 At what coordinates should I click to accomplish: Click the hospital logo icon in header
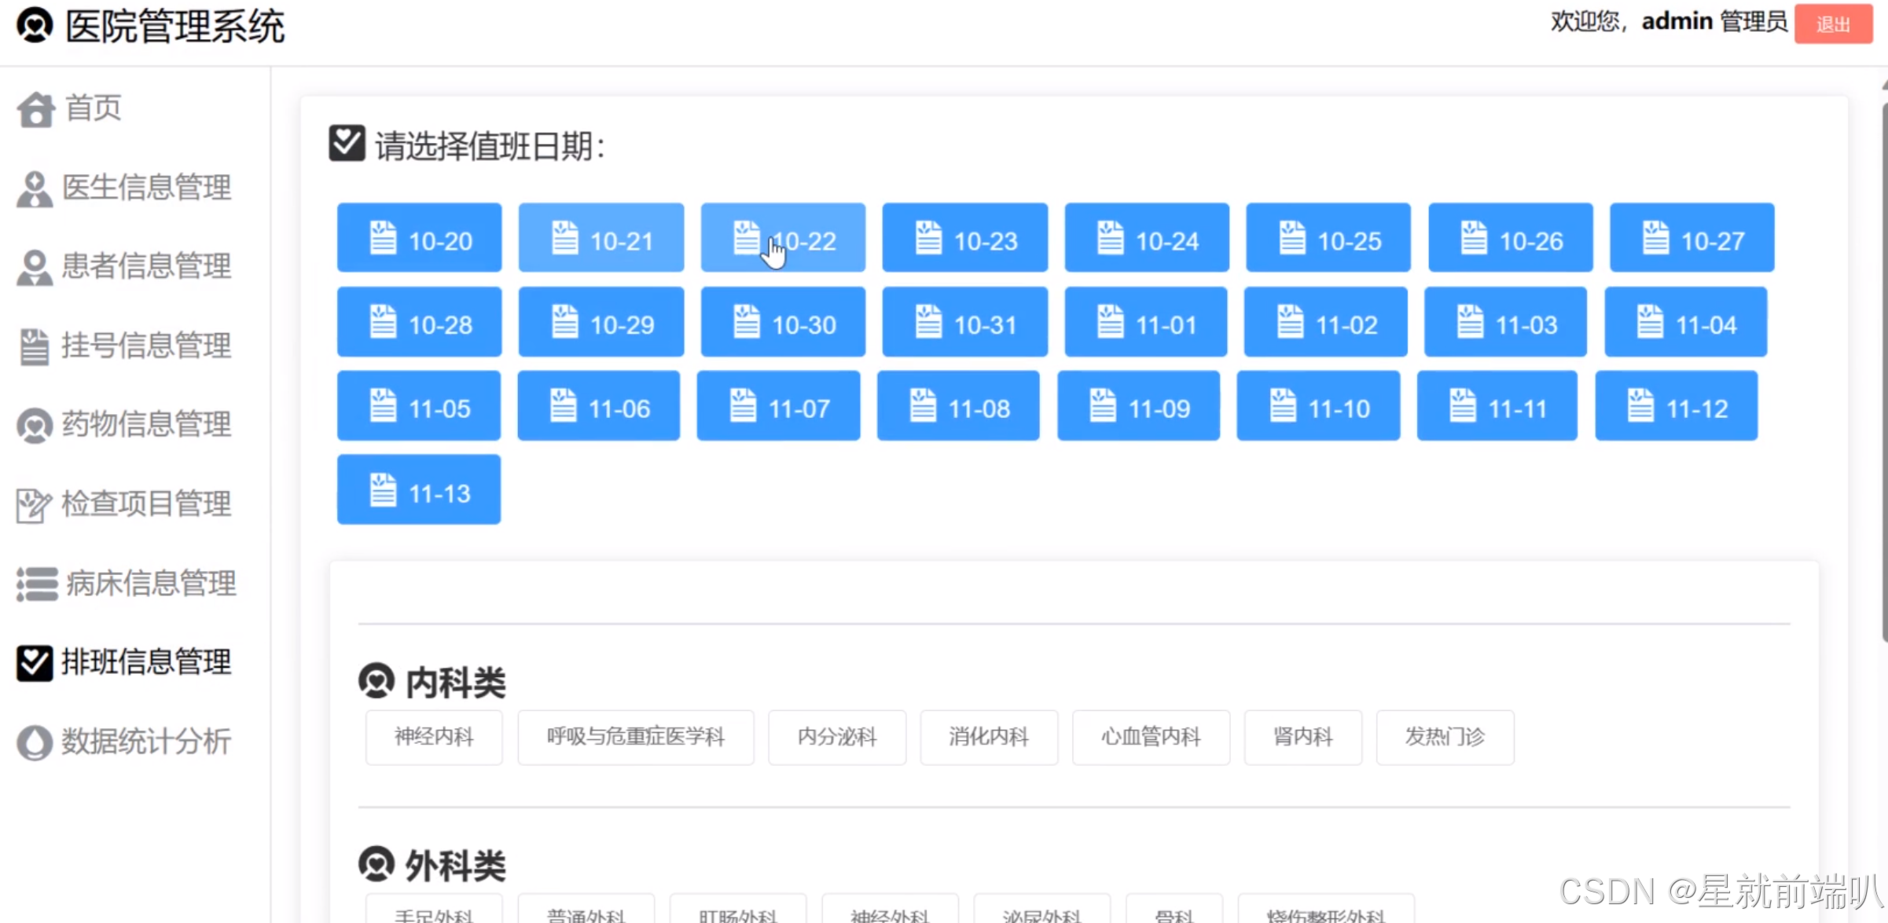click(35, 26)
